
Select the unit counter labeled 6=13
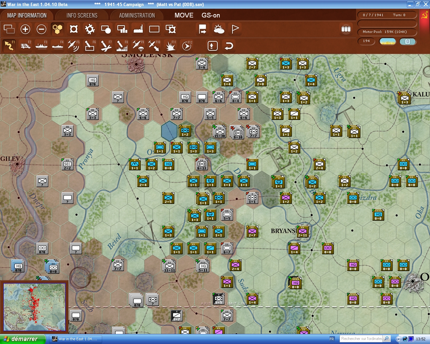(x=202, y=164)
